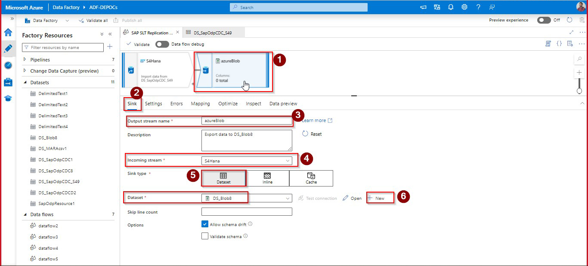This screenshot has height=266, width=588.
Task: Collapse the Data flows tree section
Action: coord(25,214)
